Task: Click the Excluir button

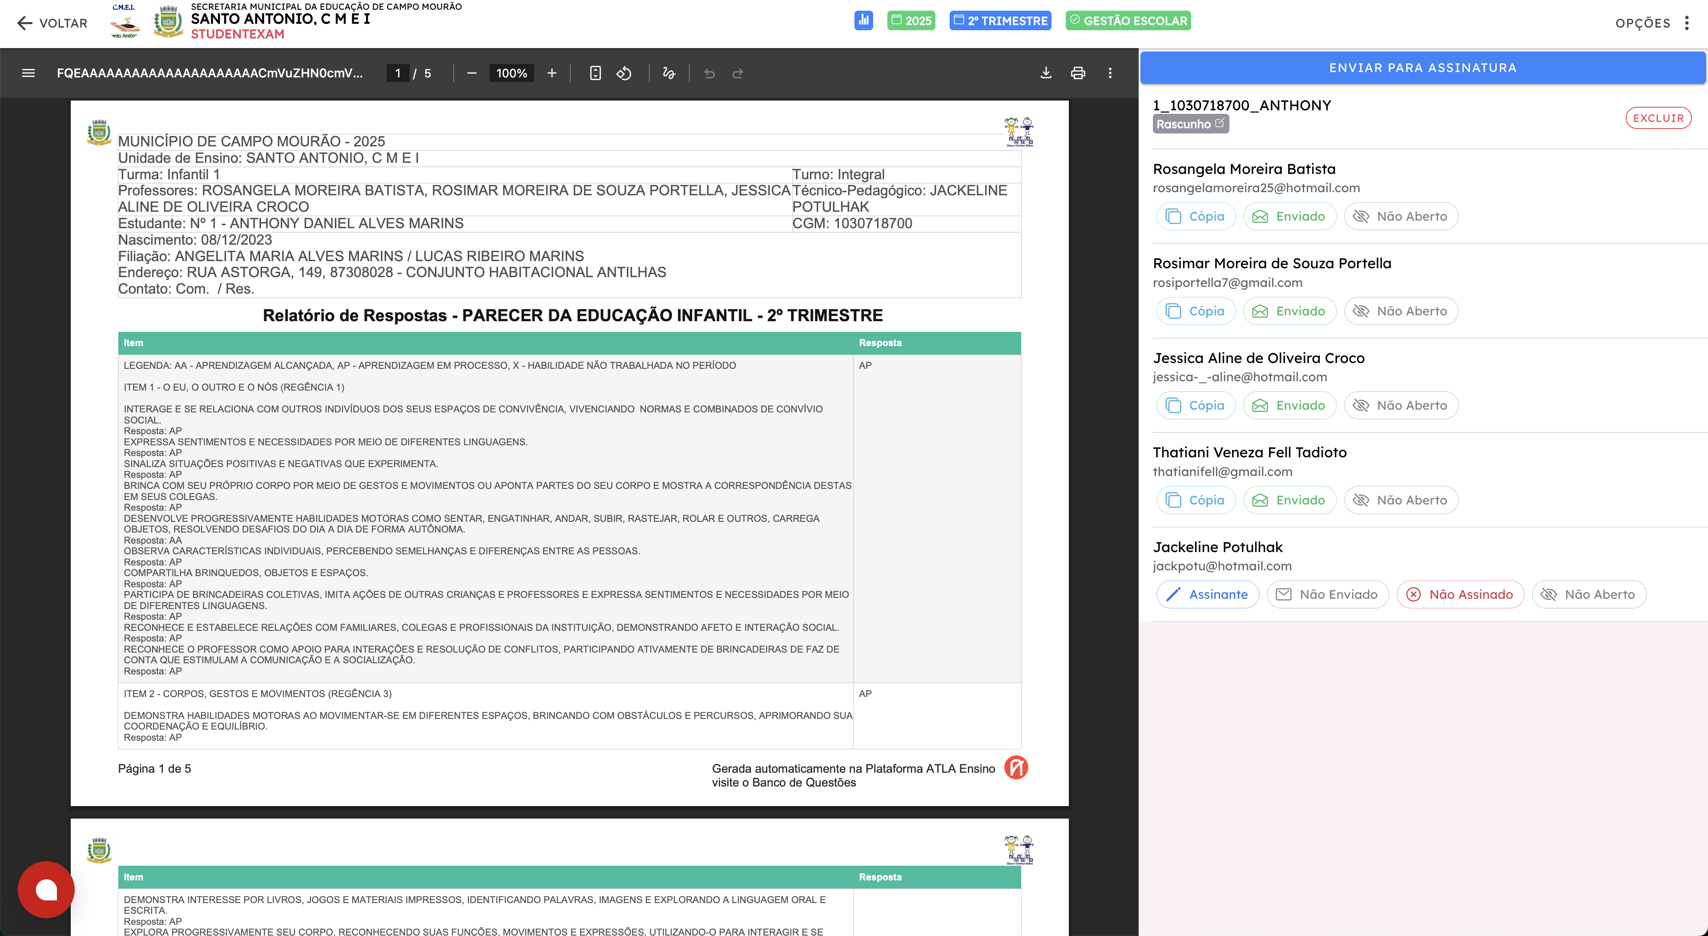Action: pos(1658,118)
